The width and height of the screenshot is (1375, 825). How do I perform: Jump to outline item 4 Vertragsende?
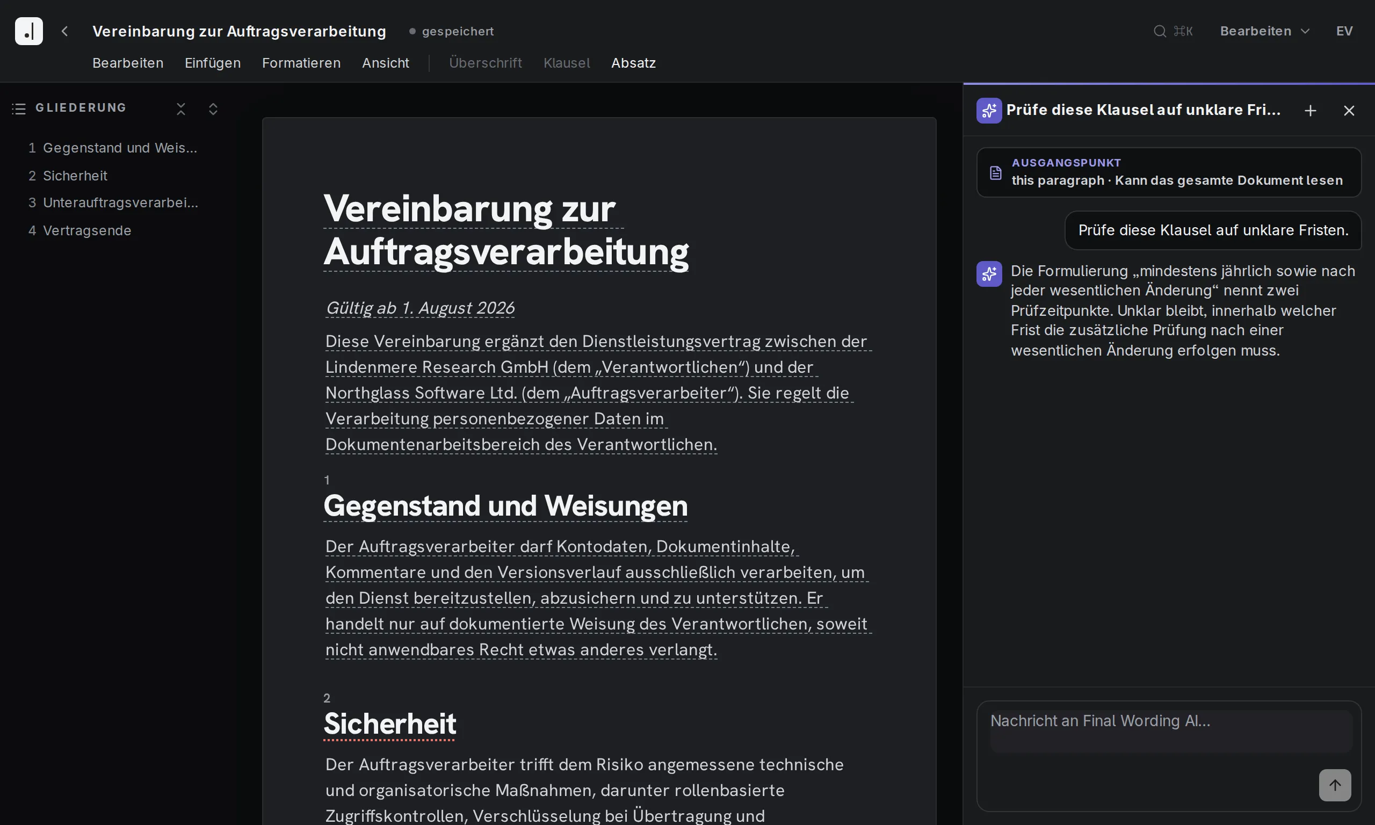pos(80,230)
